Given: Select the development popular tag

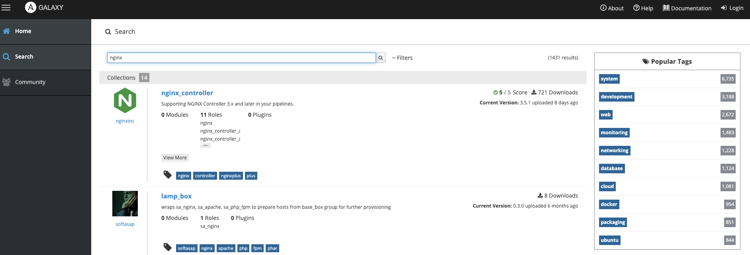Looking at the screenshot, I should [617, 97].
